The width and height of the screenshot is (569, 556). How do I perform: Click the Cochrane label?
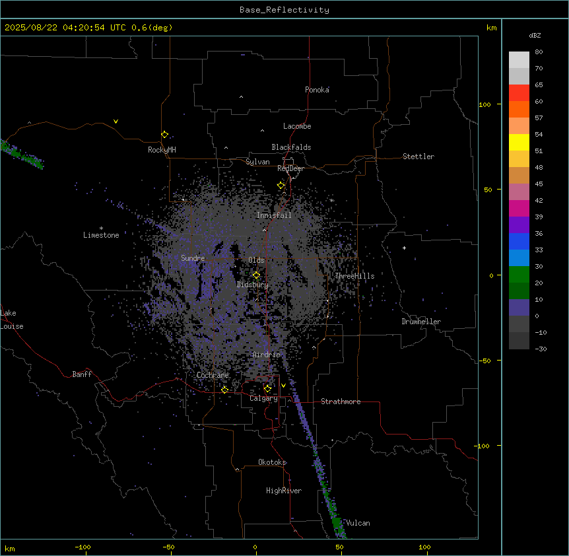[213, 375]
